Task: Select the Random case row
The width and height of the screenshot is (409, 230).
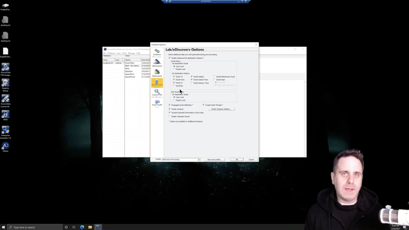Action: click(x=137, y=71)
